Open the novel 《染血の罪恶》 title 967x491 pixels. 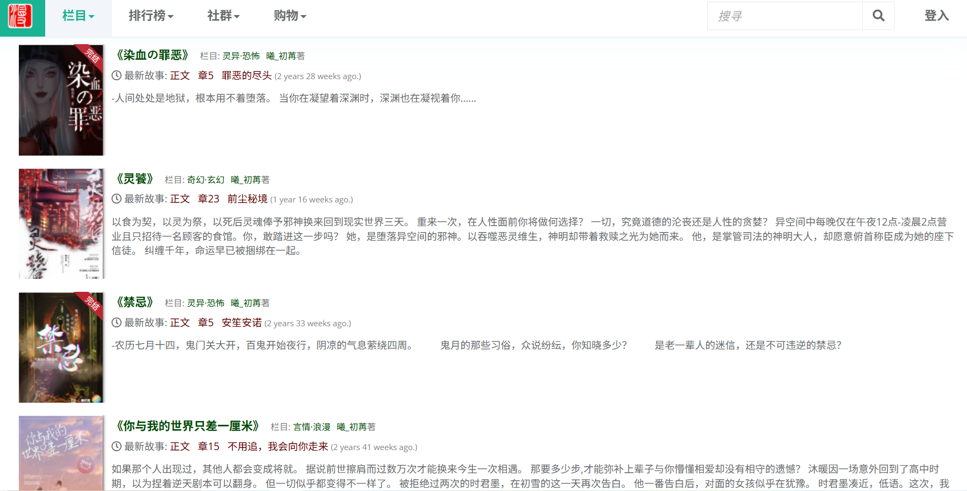152,55
